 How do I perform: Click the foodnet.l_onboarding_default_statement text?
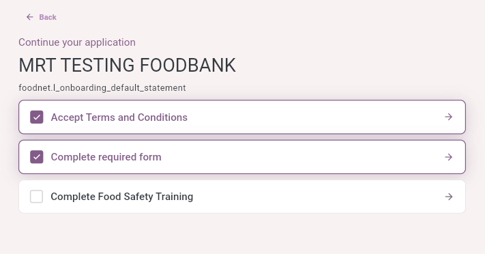click(x=102, y=88)
